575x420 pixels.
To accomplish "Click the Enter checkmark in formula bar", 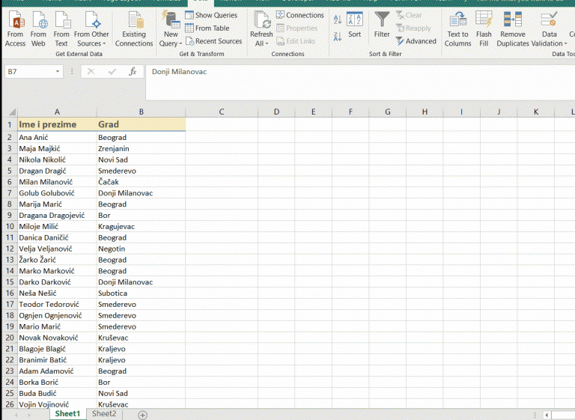I will pyautogui.click(x=112, y=72).
